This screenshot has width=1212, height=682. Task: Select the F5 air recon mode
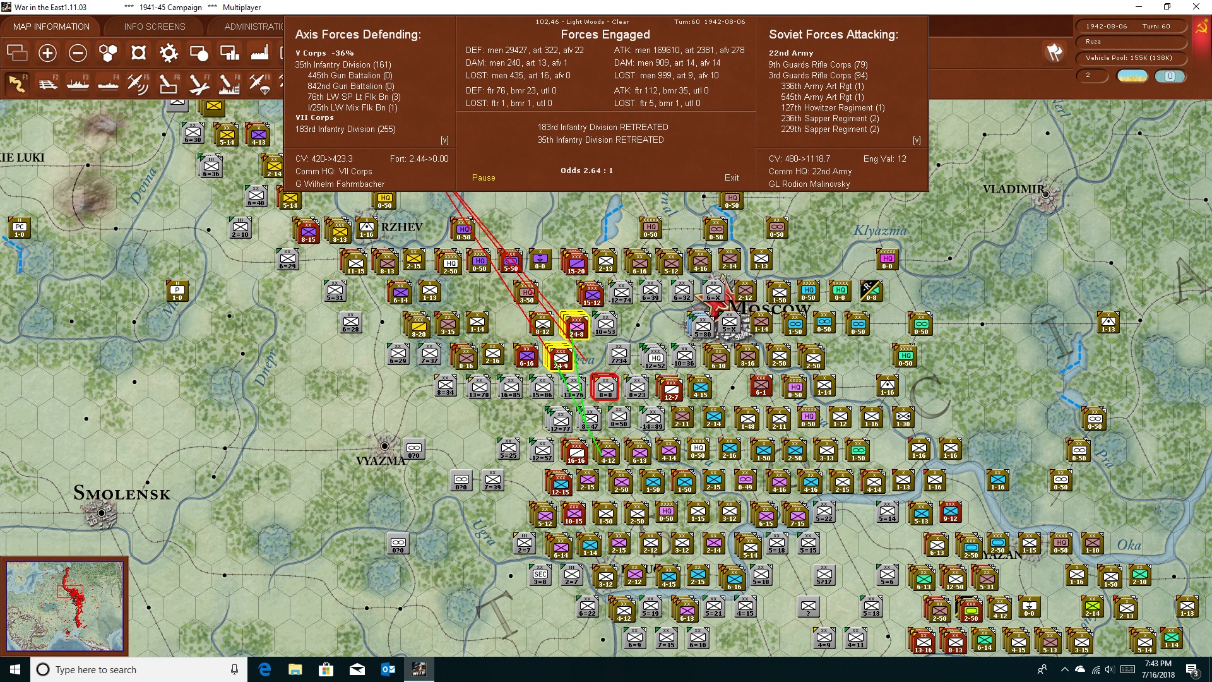coord(138,83)
